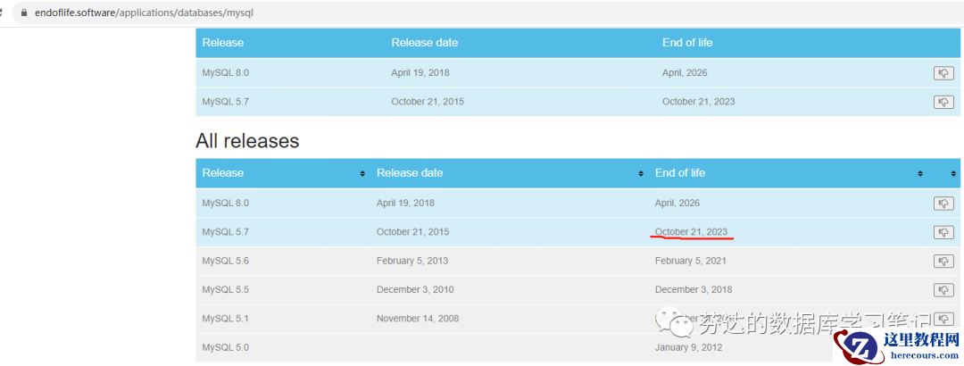Click the End of life header in top table
Image resolution: width=964 pixels, height=366 pixels.
(687, 43)
